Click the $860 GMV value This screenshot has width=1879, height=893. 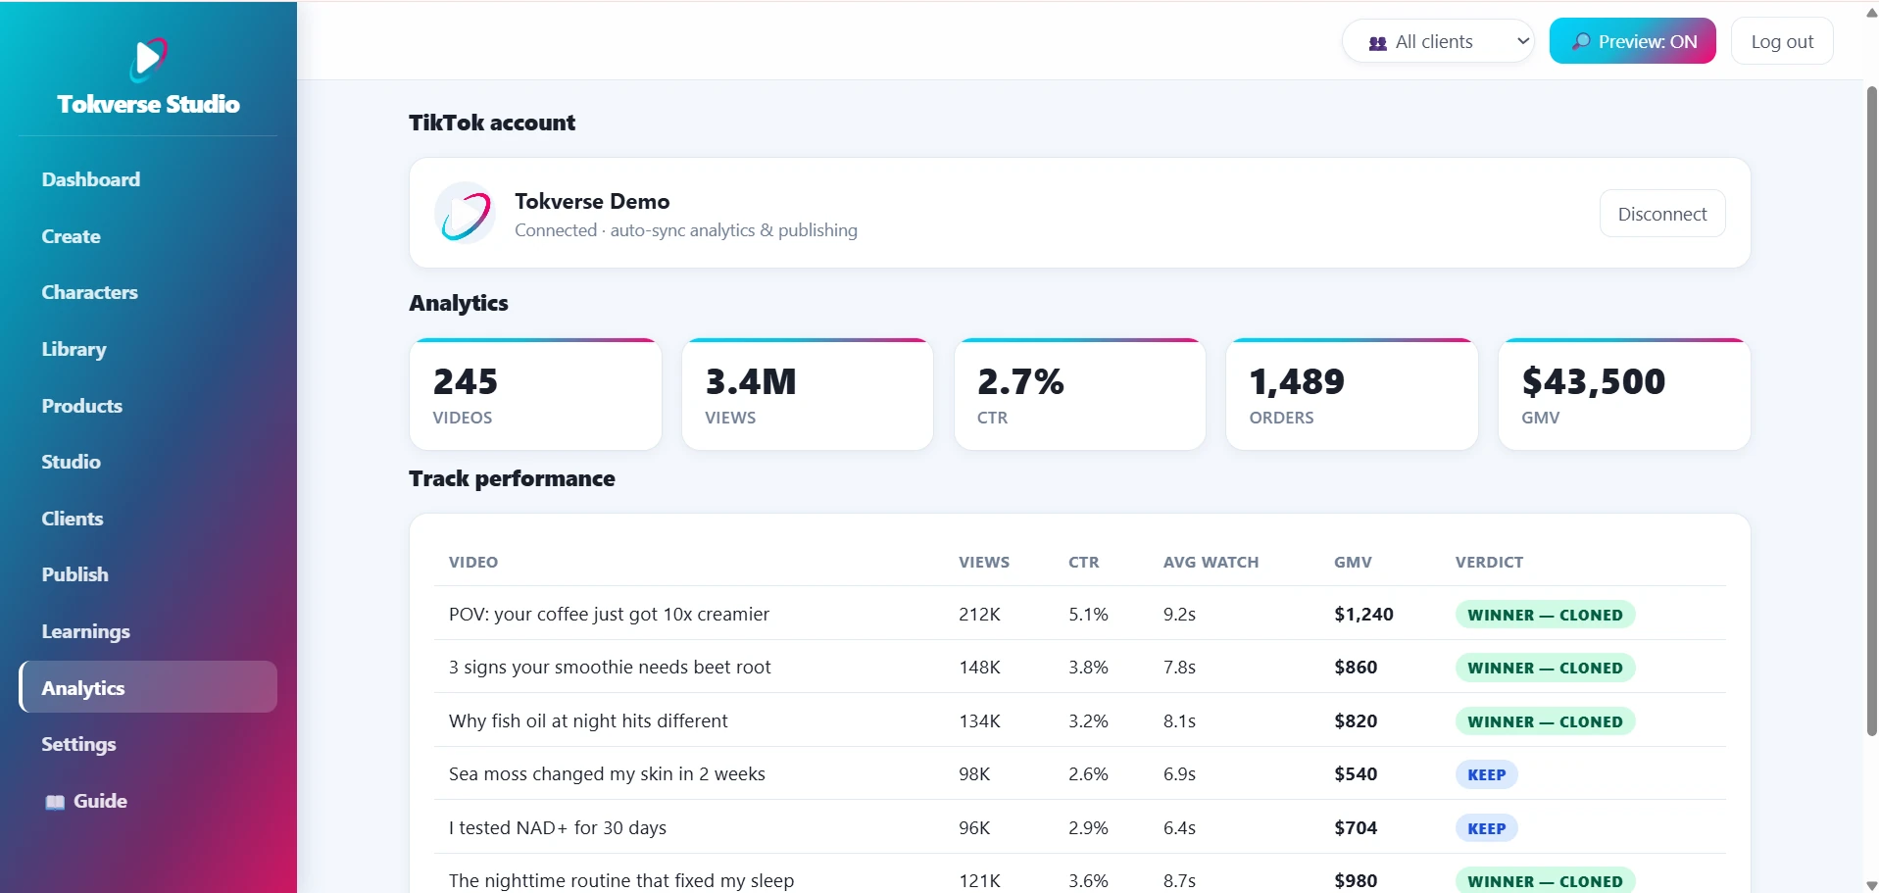[1356, 668]
